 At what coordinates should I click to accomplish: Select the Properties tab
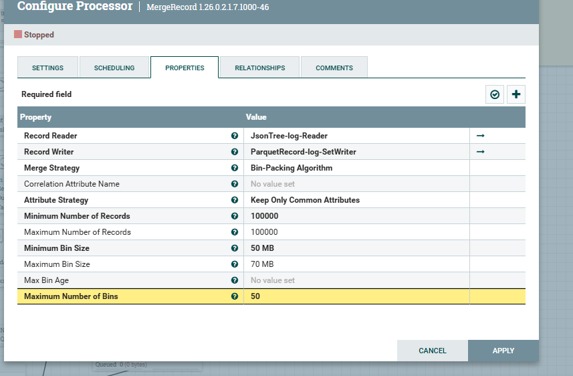click(x=185, y=68)
